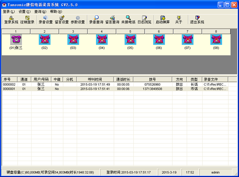Open 留言设置 message settings
239x177 pixels.
pos(61,19)
